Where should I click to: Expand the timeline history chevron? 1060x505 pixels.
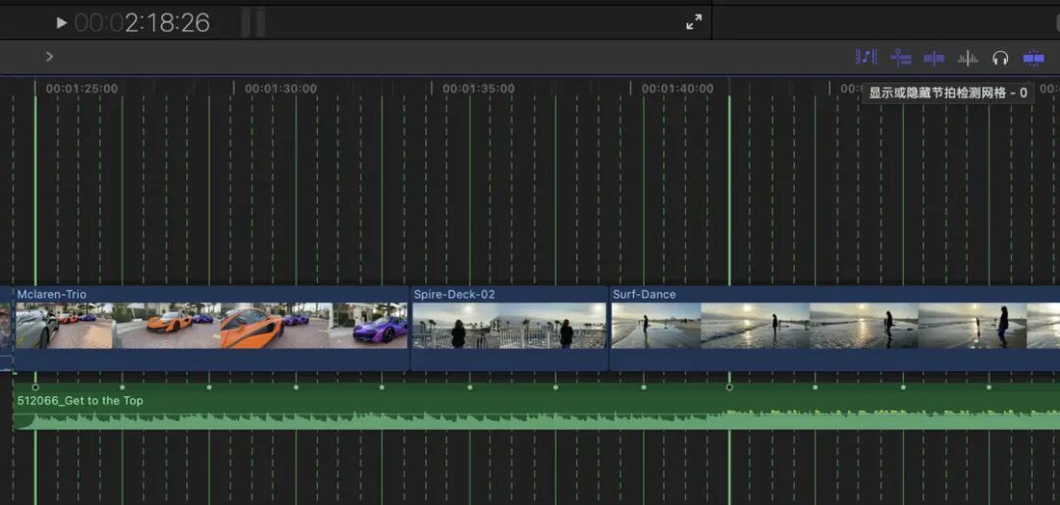[x=49, y=57]
